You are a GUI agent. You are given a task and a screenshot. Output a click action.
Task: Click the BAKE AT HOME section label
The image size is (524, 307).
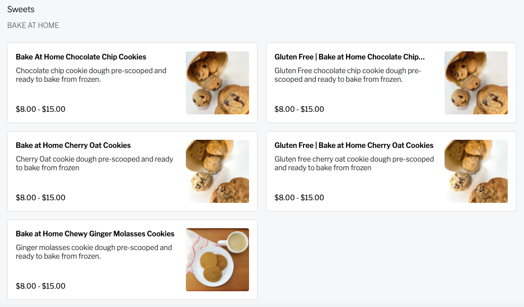33,25
